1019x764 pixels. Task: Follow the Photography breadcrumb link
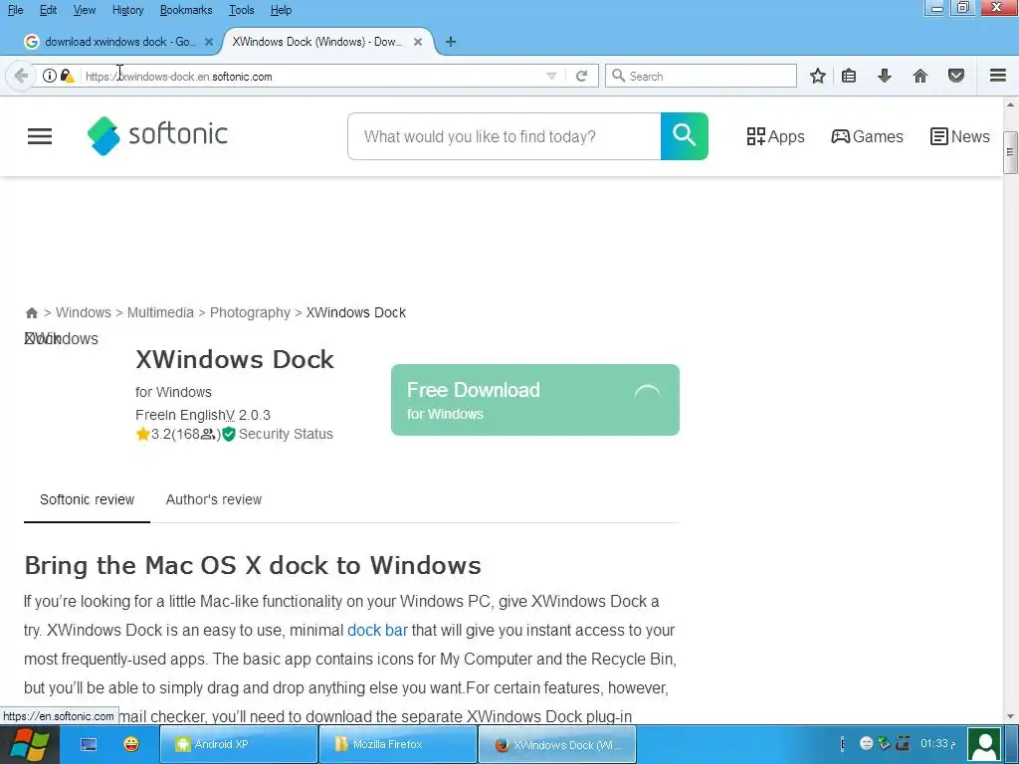pos(250,312)
